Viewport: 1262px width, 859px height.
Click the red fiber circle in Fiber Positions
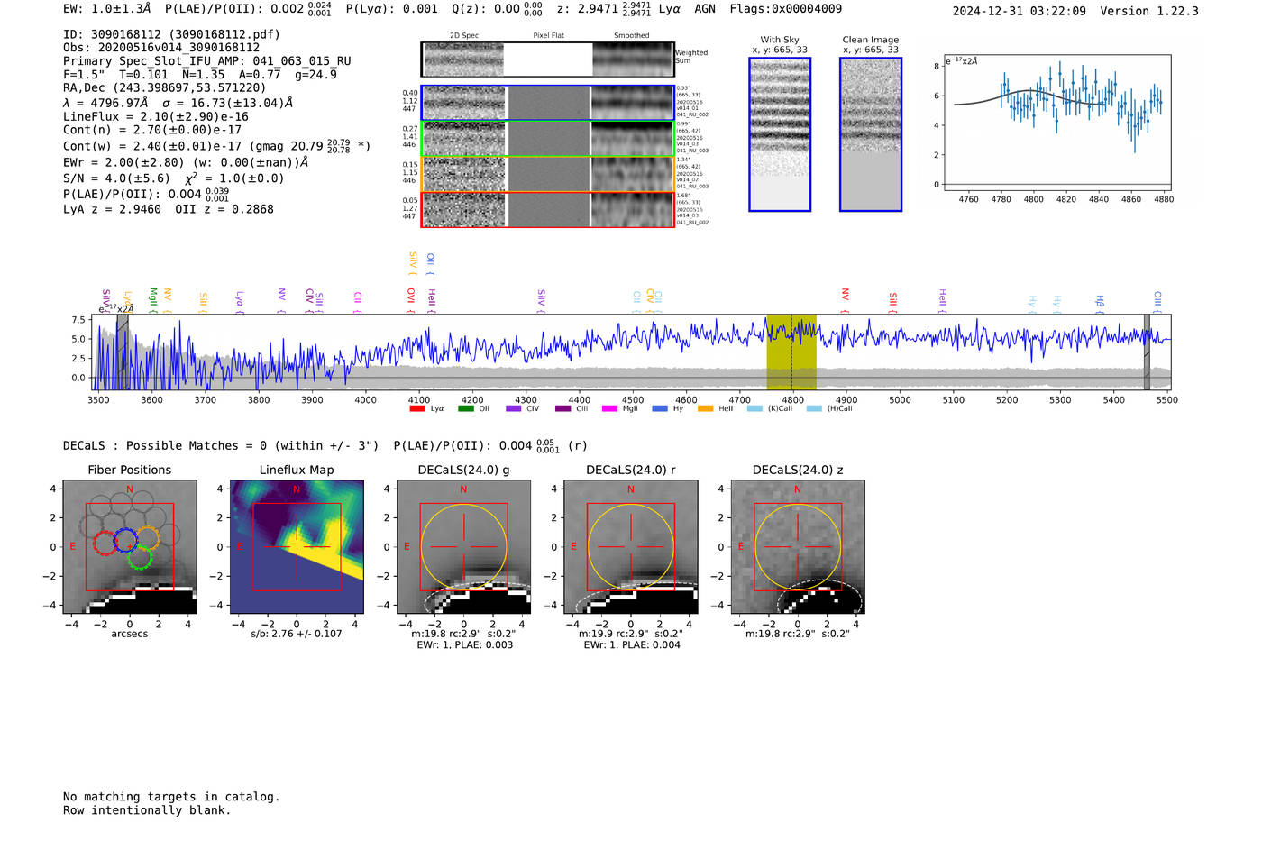(105, 543)
